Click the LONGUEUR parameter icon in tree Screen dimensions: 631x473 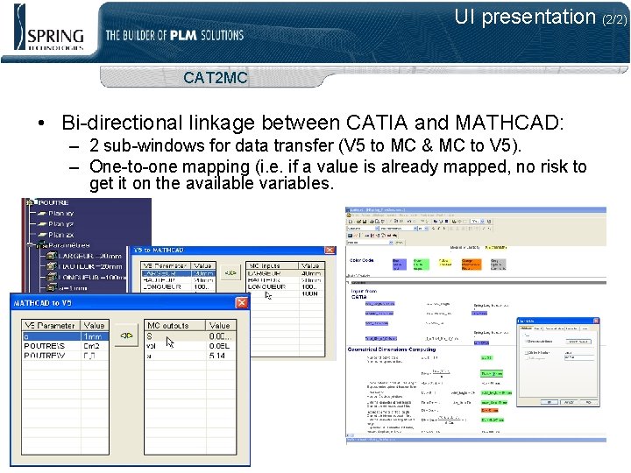pos(51,277)
